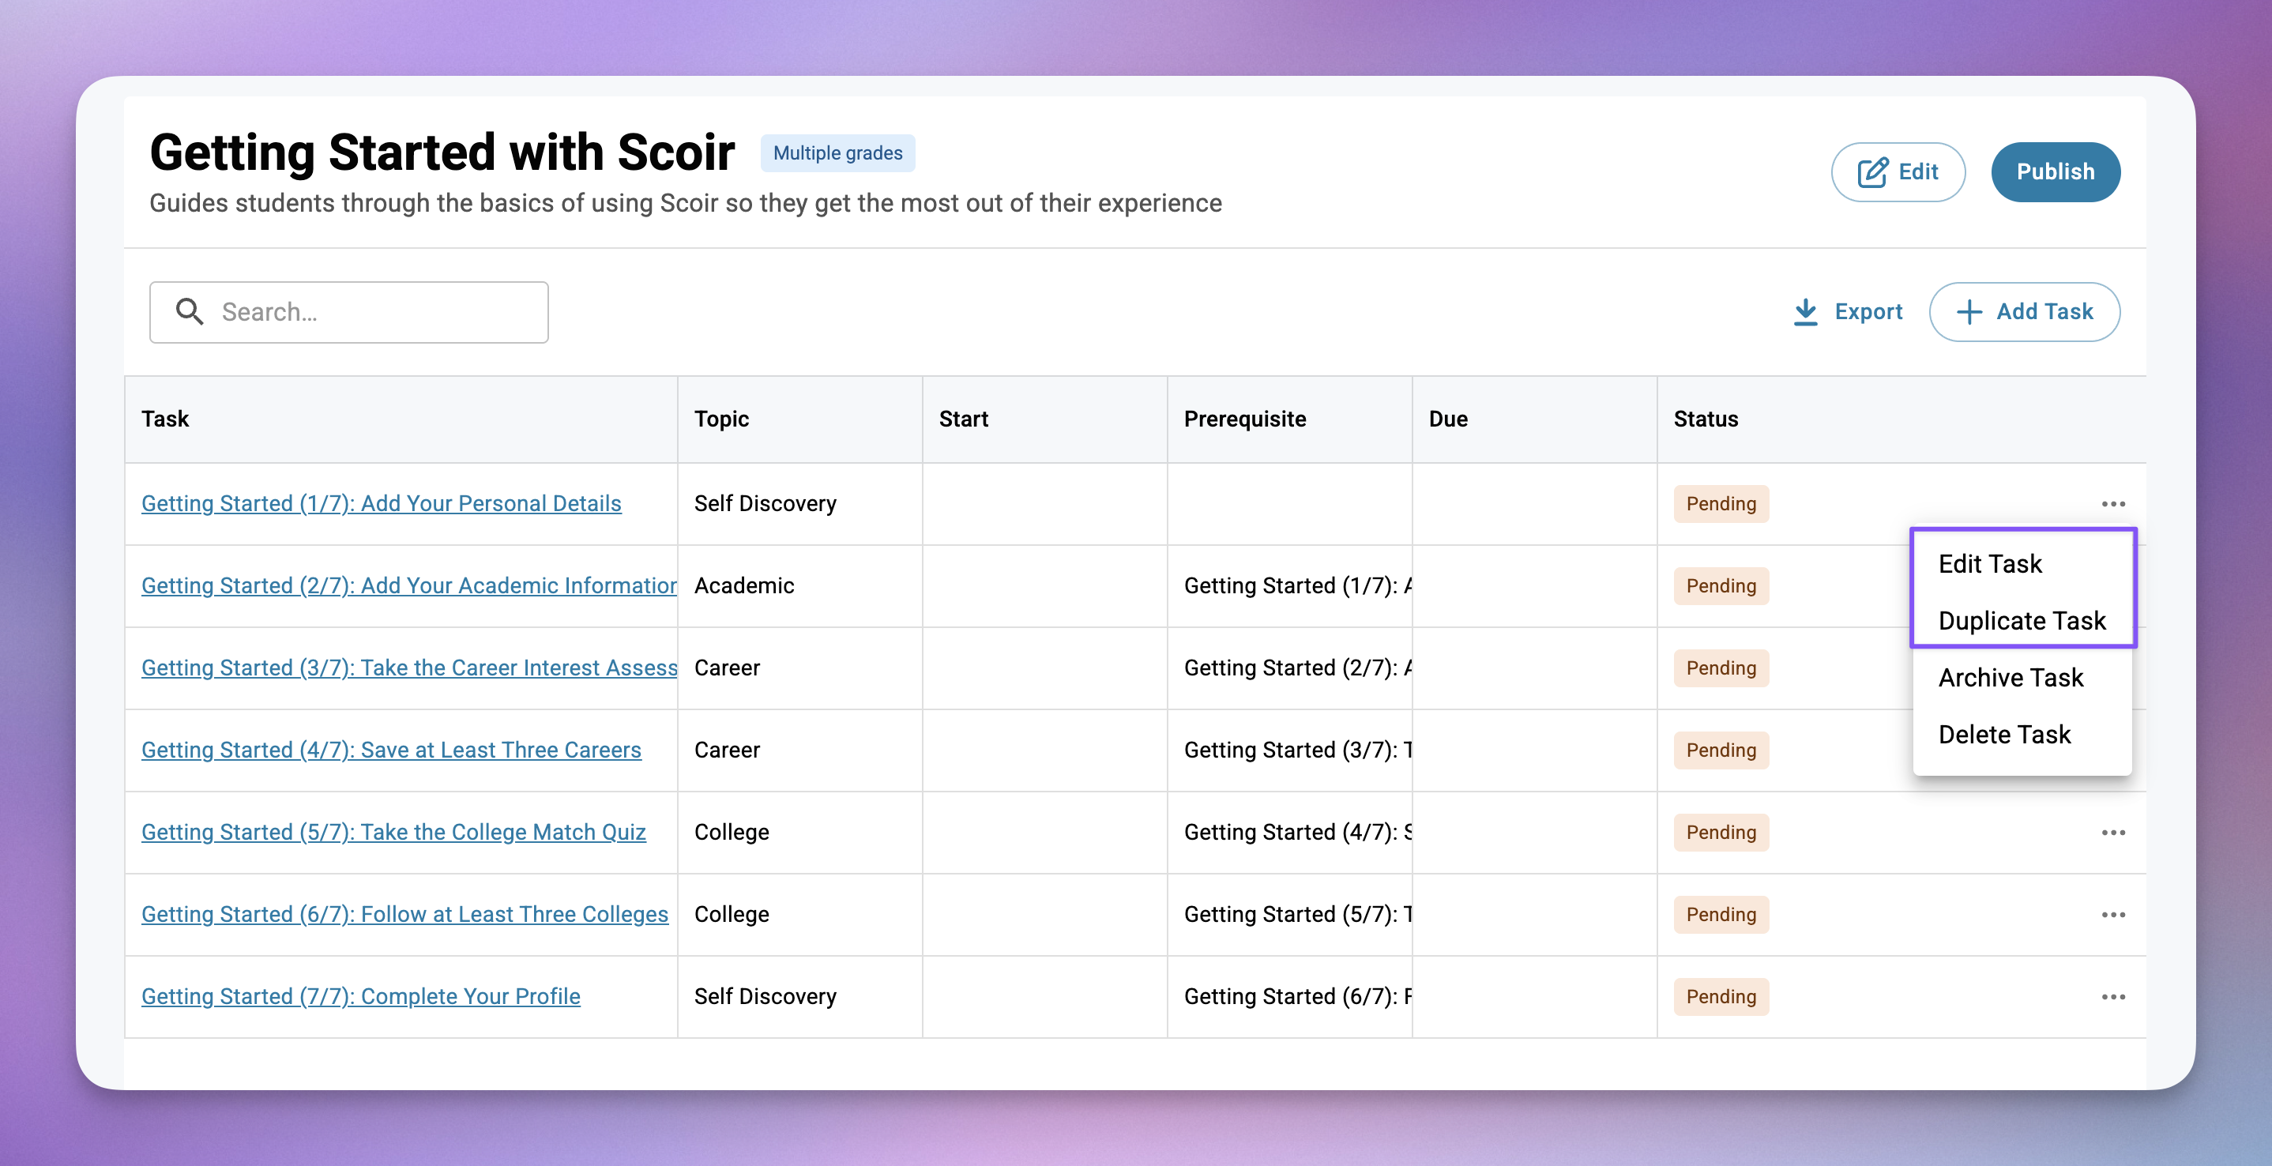Click the Task column header
Viewport: 2272px width, 1166px height.
(x=165, y=419)
